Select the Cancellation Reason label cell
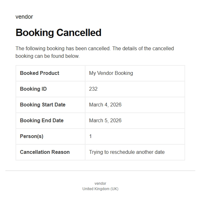Viewport: 200px width, 199px height. [45, 152]
